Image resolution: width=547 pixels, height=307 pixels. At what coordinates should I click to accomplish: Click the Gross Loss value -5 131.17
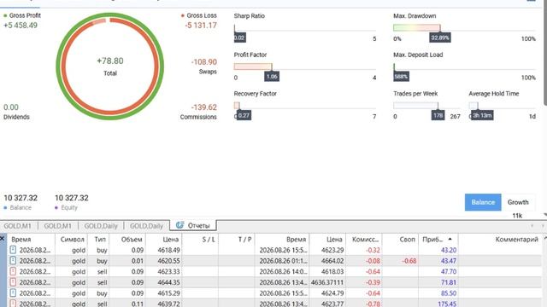(x=201, y=26)
